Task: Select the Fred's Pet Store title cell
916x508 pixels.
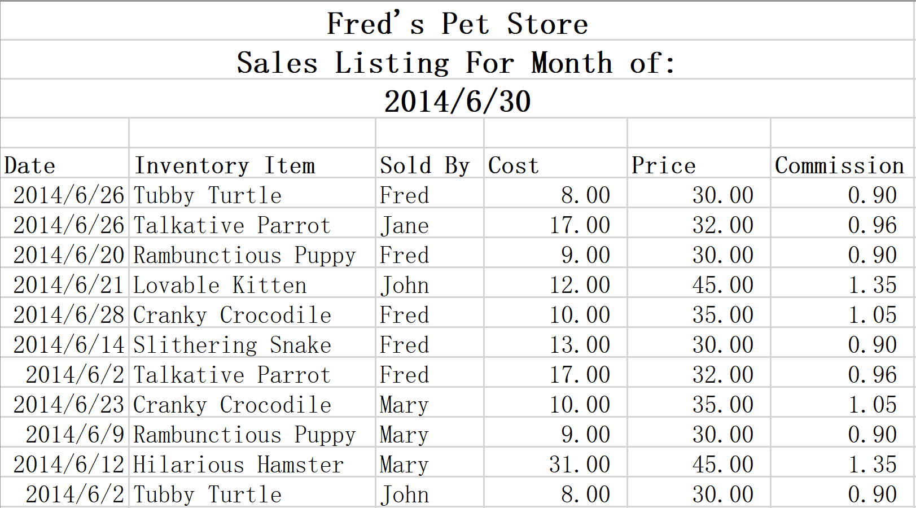Action: pyautogui.click(x=457, y=21)
